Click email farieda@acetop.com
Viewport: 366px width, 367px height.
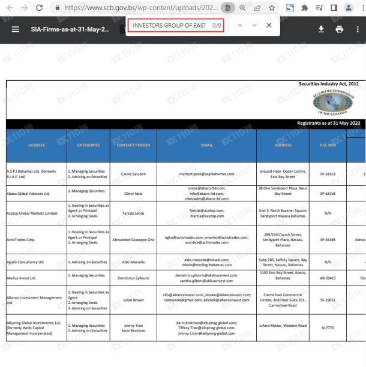[x=207, y=210]
